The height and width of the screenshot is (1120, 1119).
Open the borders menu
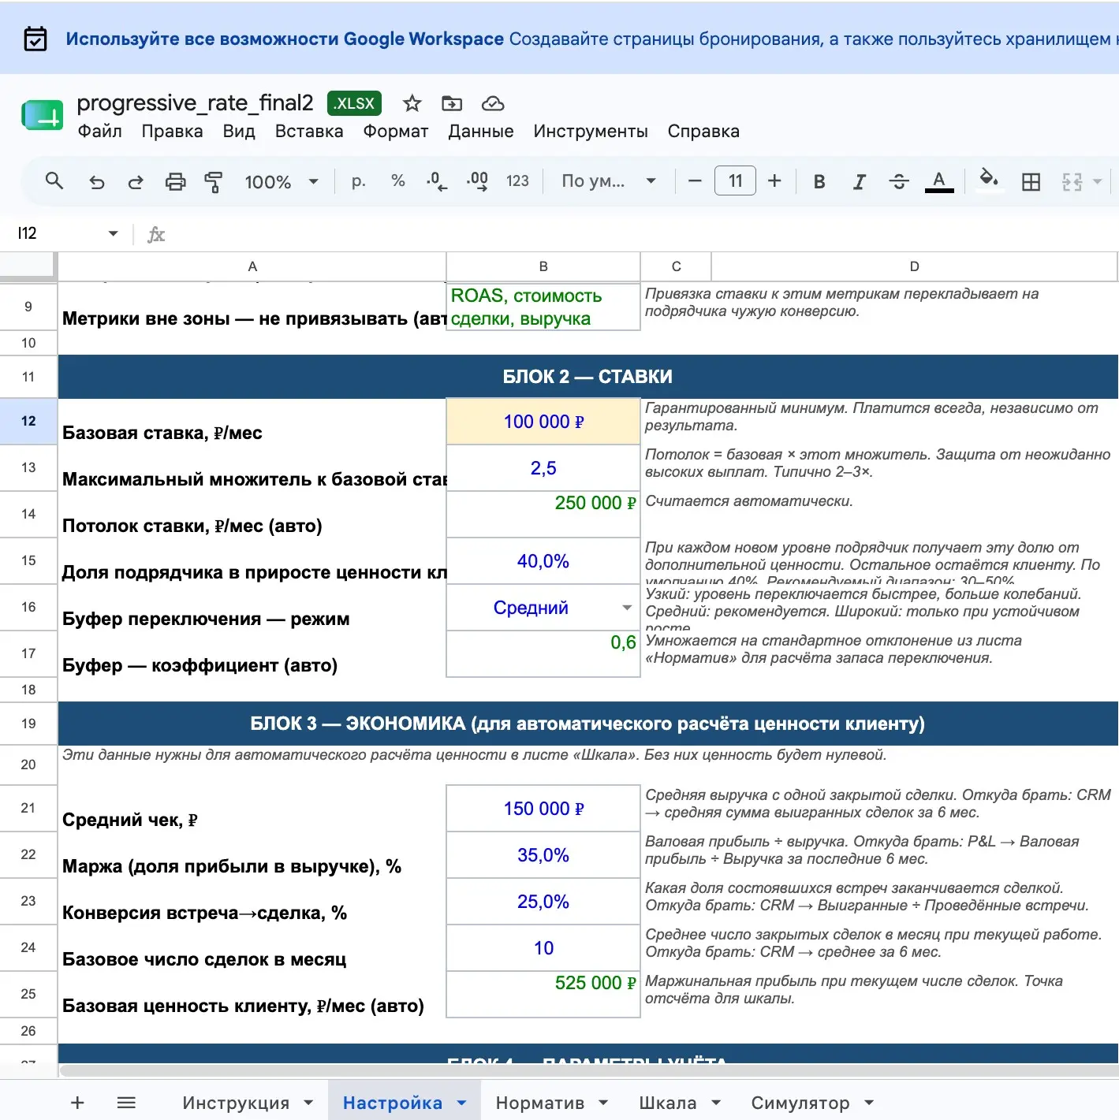[1031, 182]
